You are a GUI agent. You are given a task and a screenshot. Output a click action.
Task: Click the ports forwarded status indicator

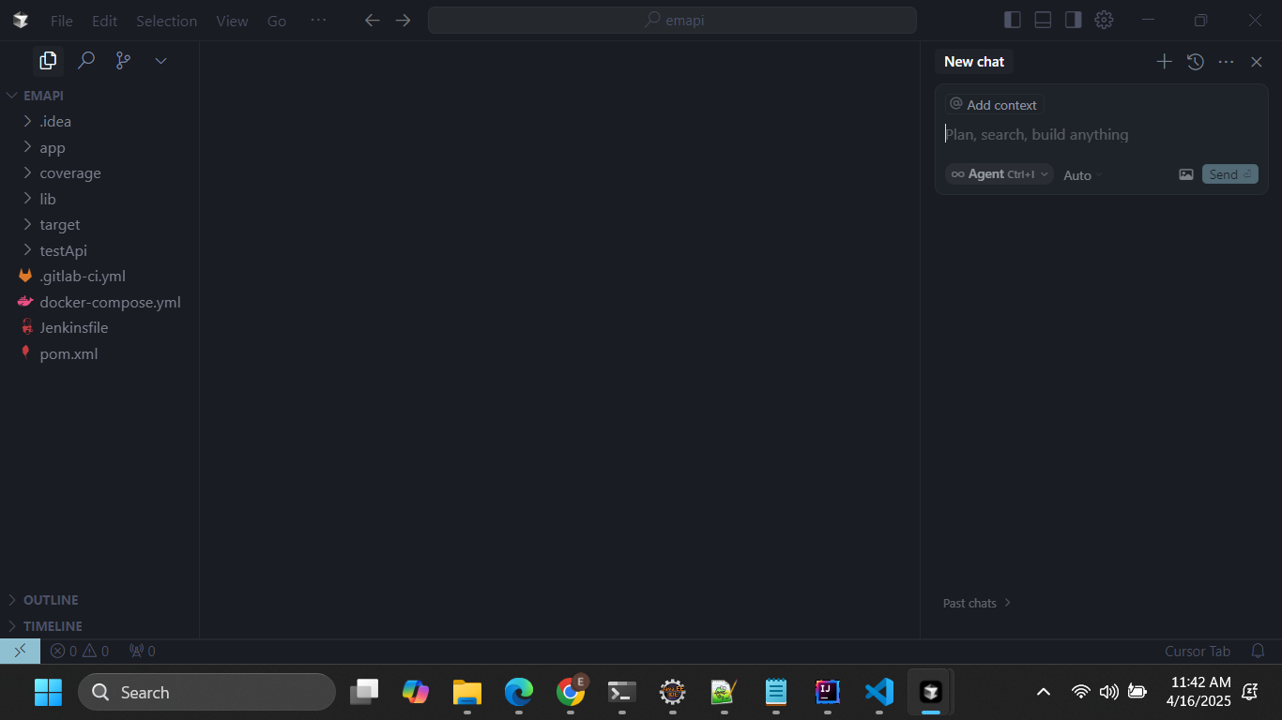142,651
